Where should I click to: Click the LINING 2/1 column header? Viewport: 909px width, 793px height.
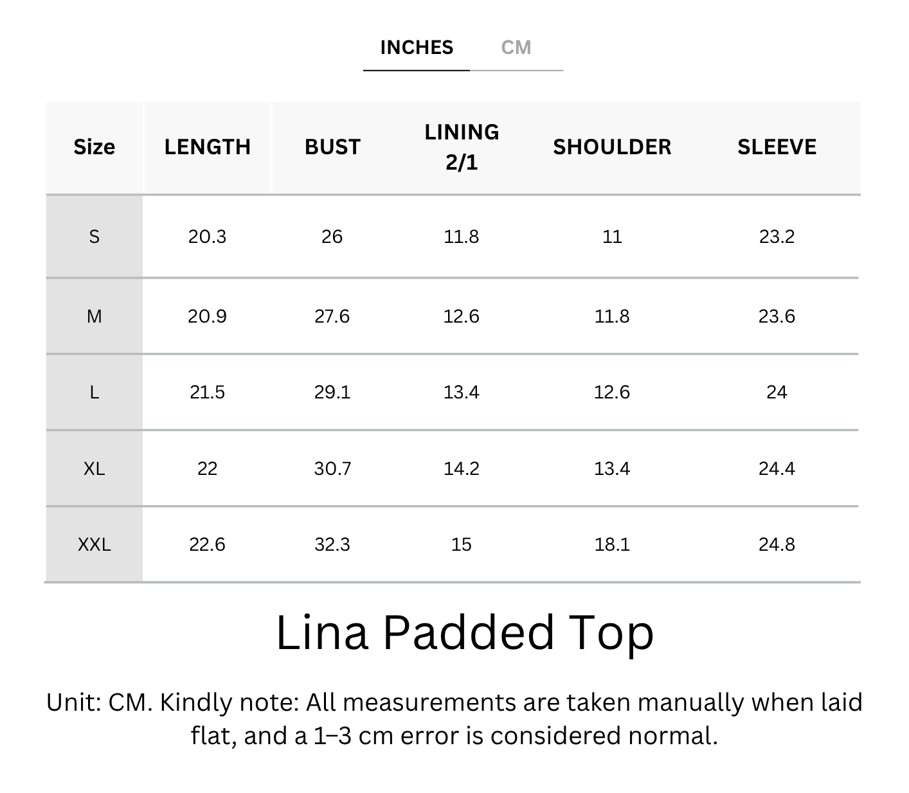tap(462, 147)
